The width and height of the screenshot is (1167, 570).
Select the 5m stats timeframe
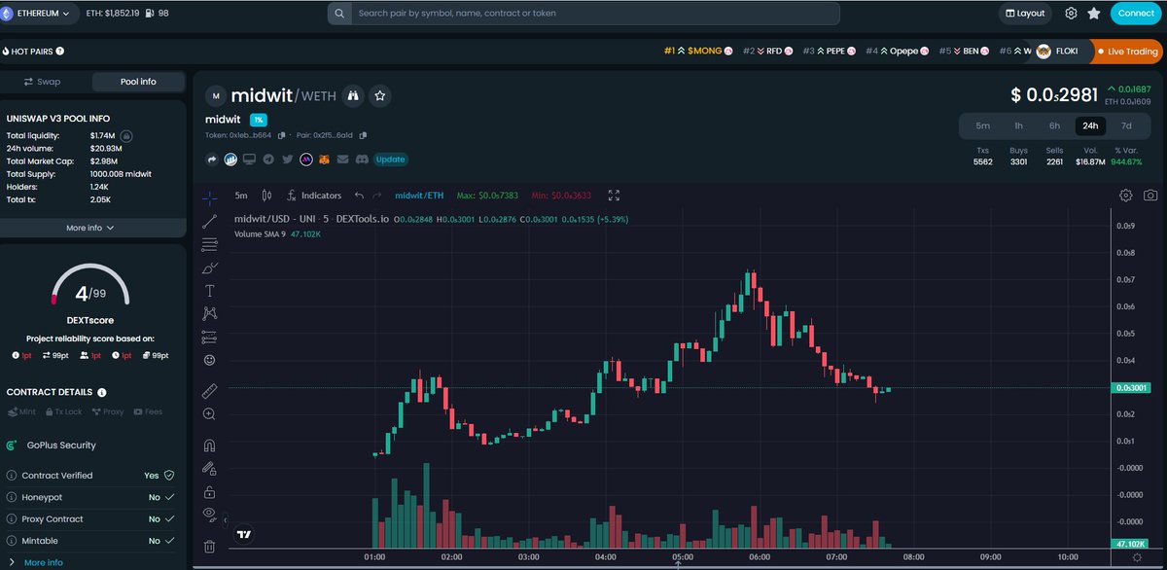[983, 125]
